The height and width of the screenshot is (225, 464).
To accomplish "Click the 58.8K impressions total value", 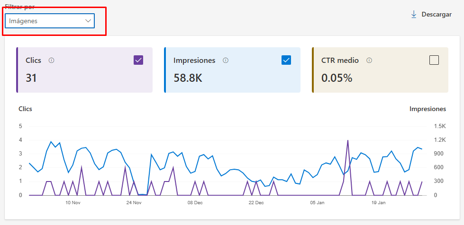I will click(188, 78).
